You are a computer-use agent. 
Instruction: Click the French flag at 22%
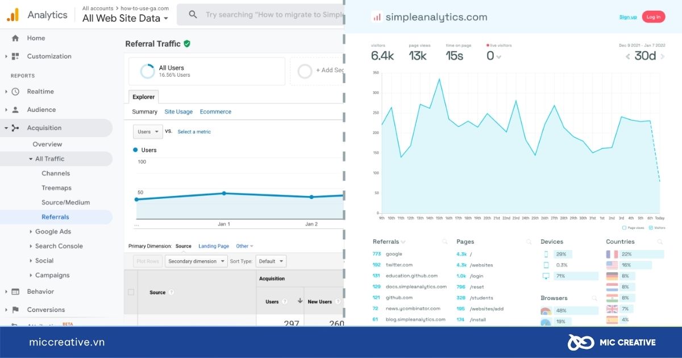click(612, 254)
